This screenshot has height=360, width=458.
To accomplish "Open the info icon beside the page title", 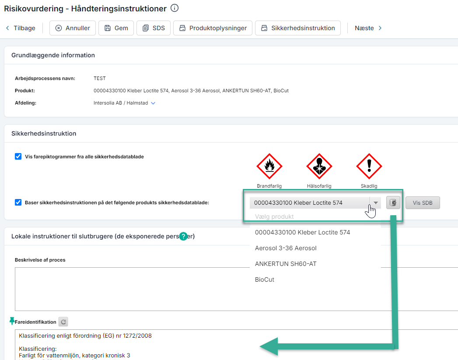I will (175, 8).
